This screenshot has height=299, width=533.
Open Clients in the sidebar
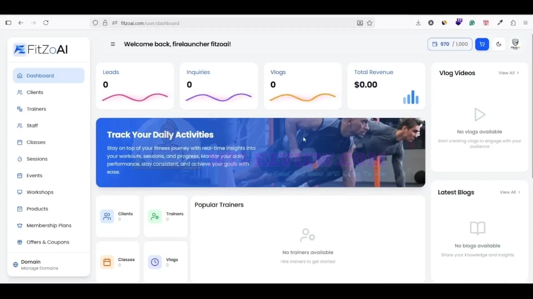coord(49,92)
